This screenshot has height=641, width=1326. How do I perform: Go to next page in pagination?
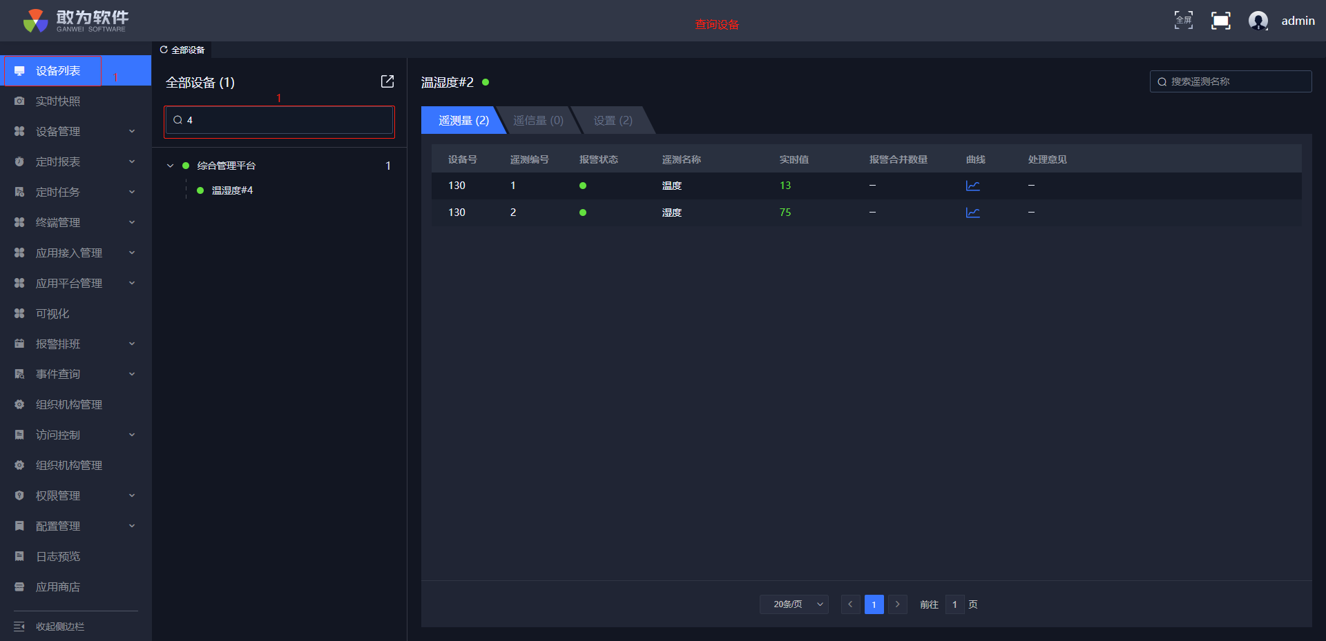point(897,604)
